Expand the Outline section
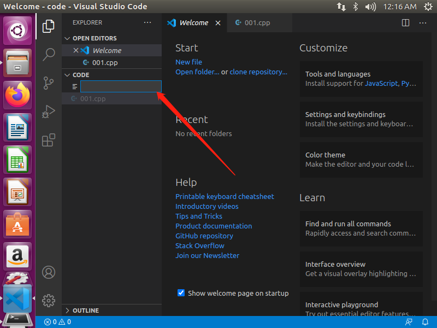Image resolution: width=437 pixels, height=328 pixels. [x=68, y=311]
